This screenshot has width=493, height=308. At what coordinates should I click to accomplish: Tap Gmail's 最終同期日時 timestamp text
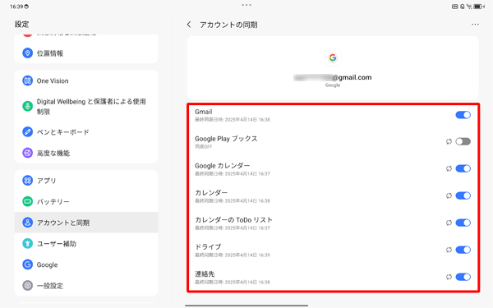point(233,120)
